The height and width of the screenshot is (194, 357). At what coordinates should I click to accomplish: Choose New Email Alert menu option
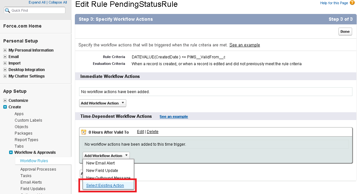(x=100, y=163)
